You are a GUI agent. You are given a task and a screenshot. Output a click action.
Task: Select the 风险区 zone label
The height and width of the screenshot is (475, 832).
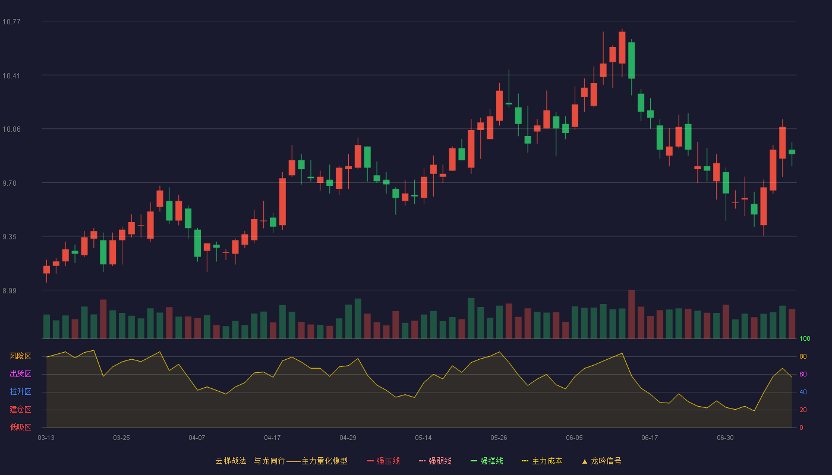click(x=20, y=356)
